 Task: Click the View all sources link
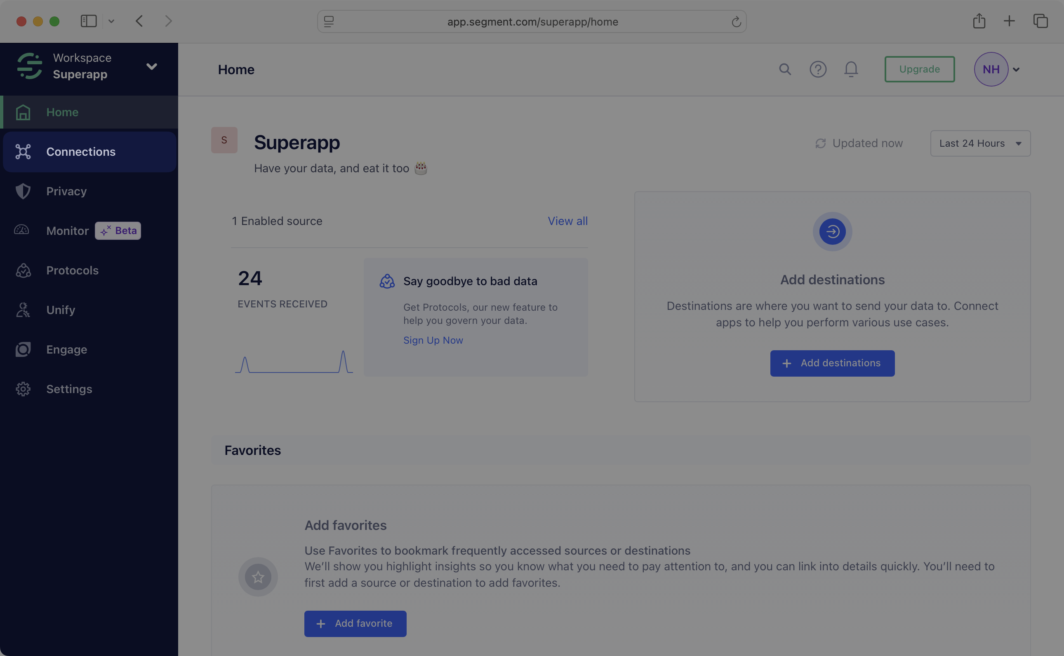567,221
